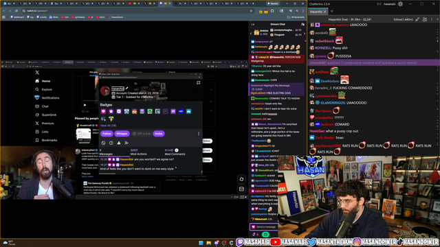Open Bookmarks in X sidebar

(x=46, y=140)
